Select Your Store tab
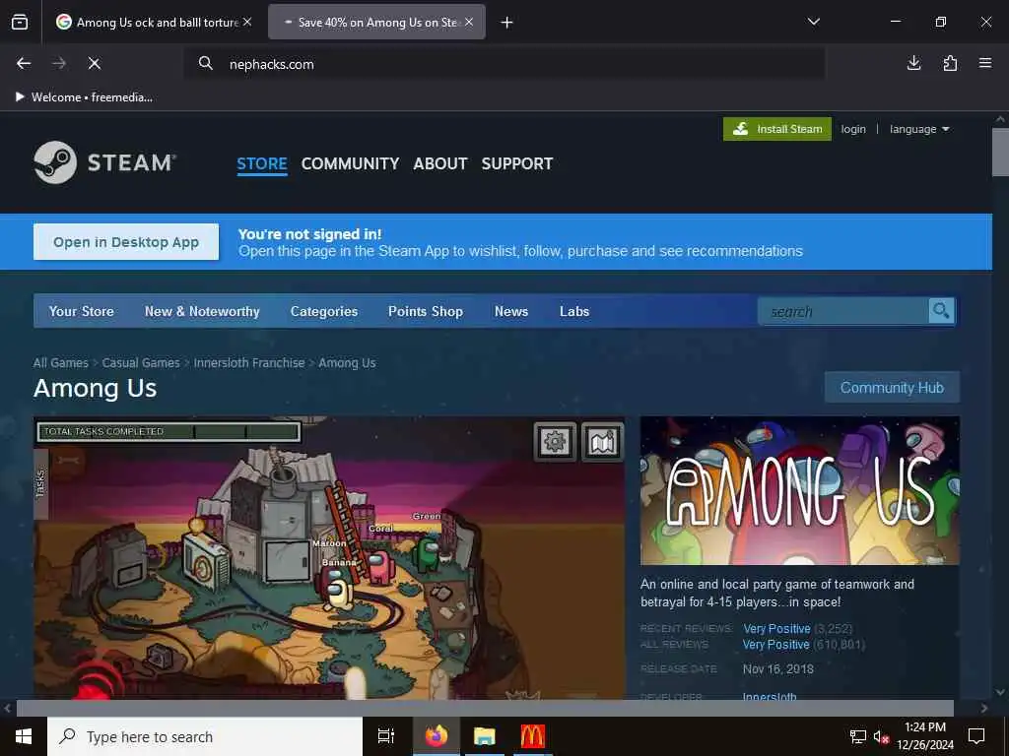Screen dimensions: 1009x756 coord(81,311)
